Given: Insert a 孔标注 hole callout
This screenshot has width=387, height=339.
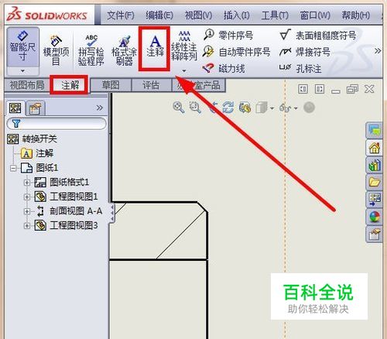Looking at the screenshot, I should coord(300,68).
